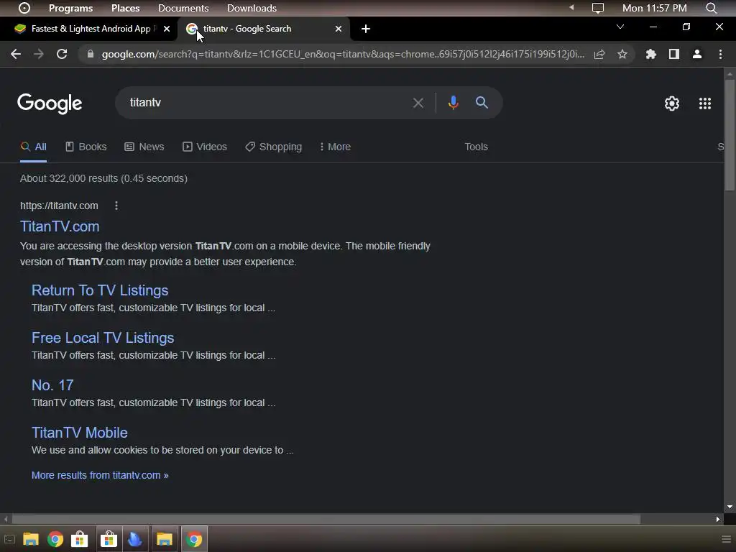The image size is (736, 552).
Task: Show more results from titantv.com
Action: click(100, 475)
